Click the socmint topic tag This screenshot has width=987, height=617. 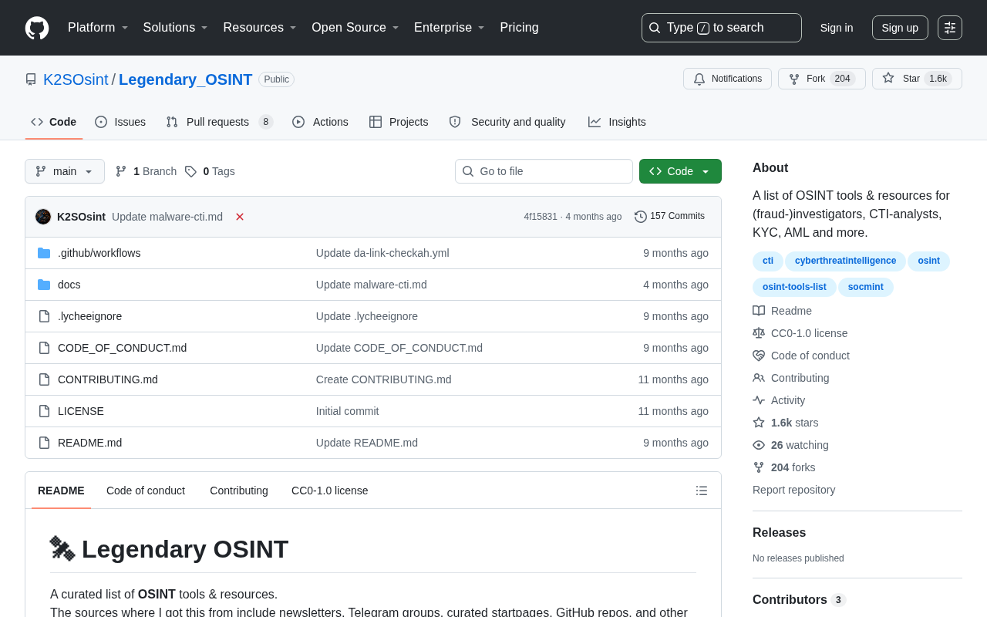(866, 287)
